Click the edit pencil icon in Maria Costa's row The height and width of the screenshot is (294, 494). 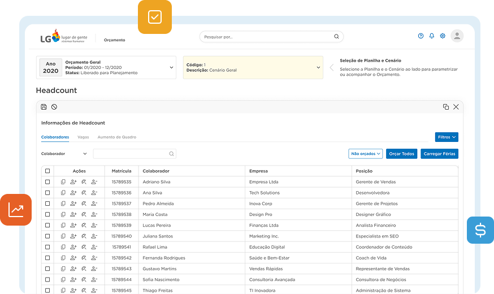(x=84, y=214)
